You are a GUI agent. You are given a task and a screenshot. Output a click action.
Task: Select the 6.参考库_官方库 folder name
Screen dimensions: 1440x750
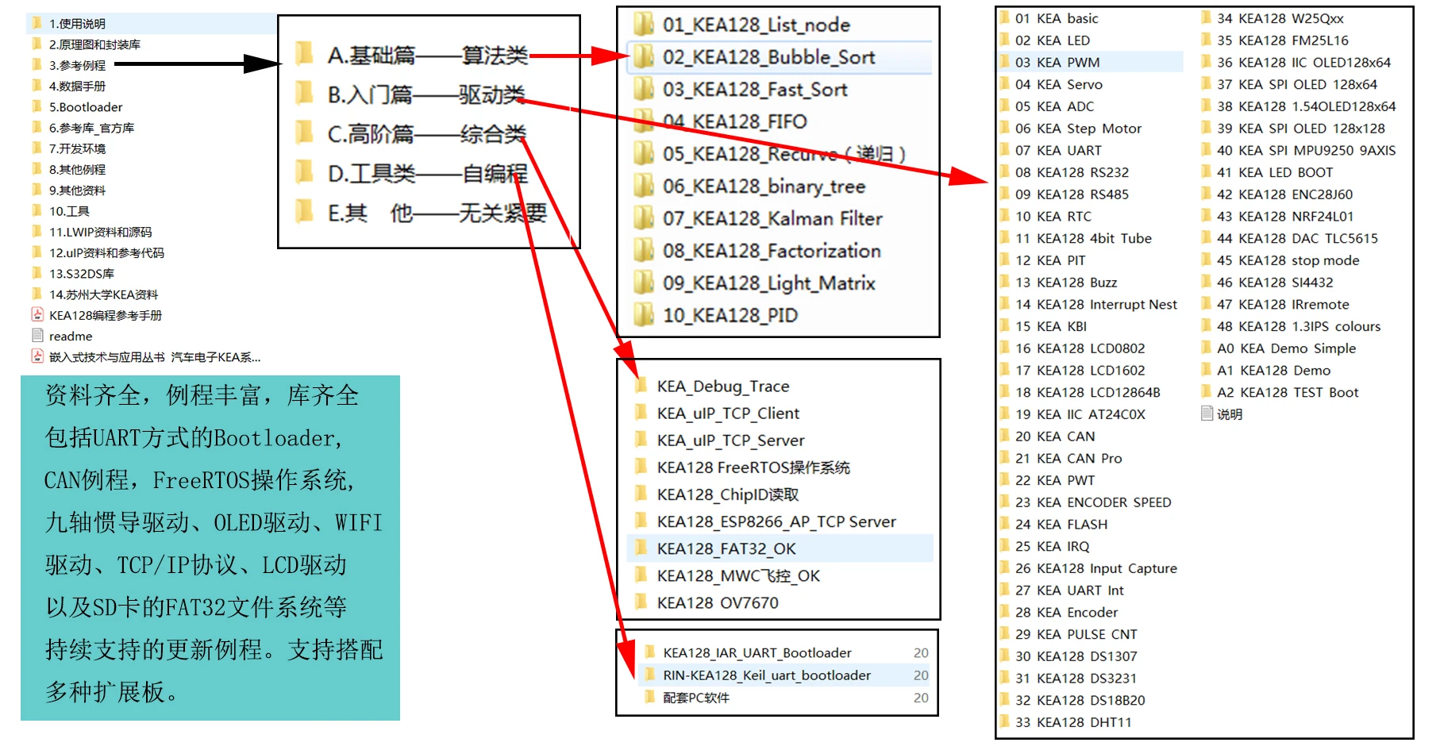pyautogui.click(x=91, y=128)
